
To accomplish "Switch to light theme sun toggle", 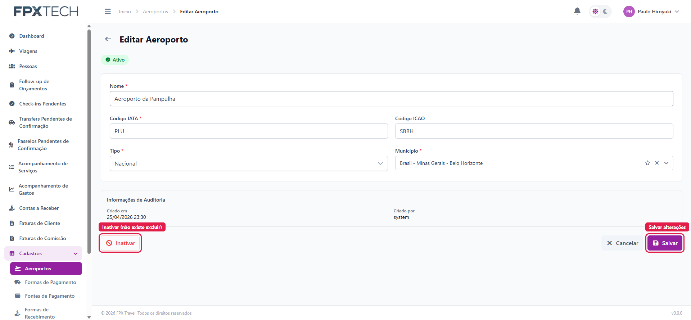I will 595,12.
